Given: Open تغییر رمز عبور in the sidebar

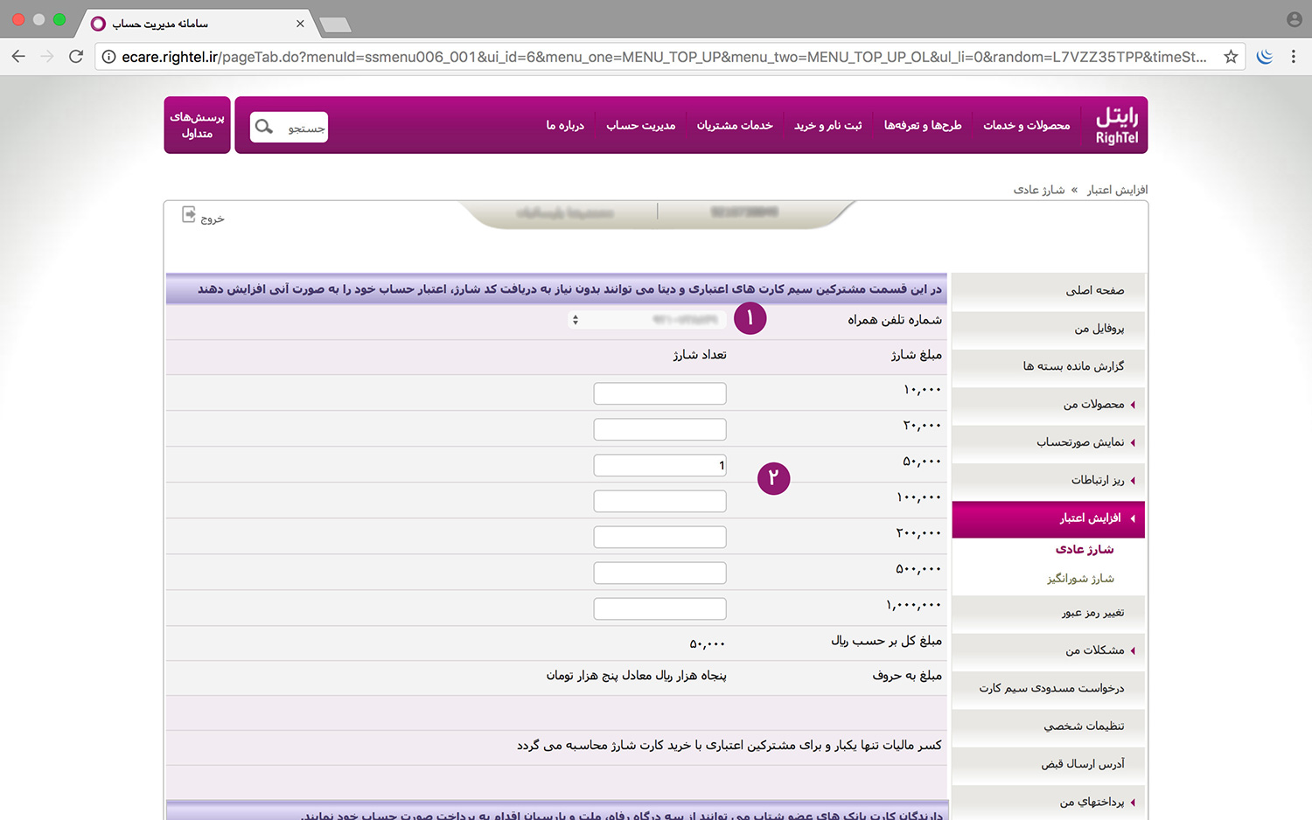Looking at the screenshot, I should click(1092, 613).
